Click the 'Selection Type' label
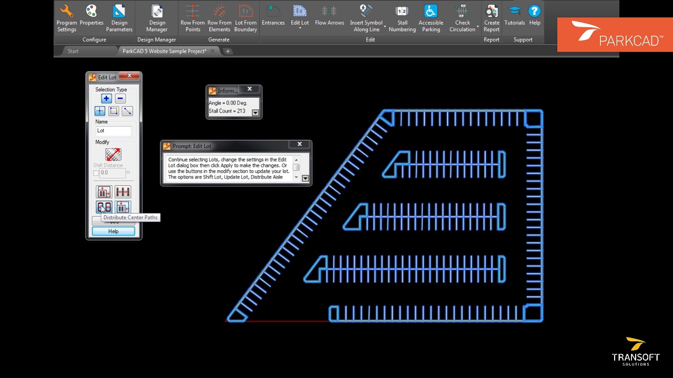 tap(111, 90)
